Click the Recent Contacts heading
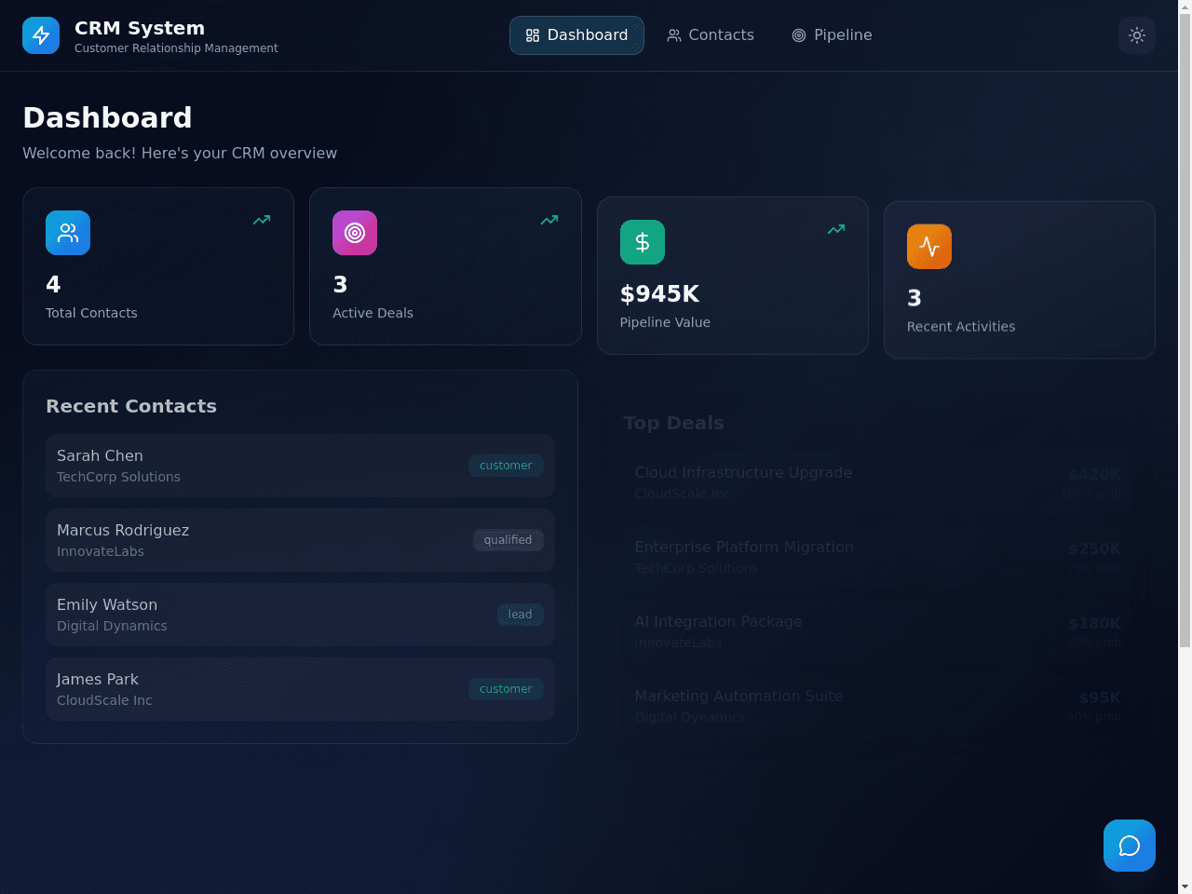The image size is (1192, 894). point(131,406)
